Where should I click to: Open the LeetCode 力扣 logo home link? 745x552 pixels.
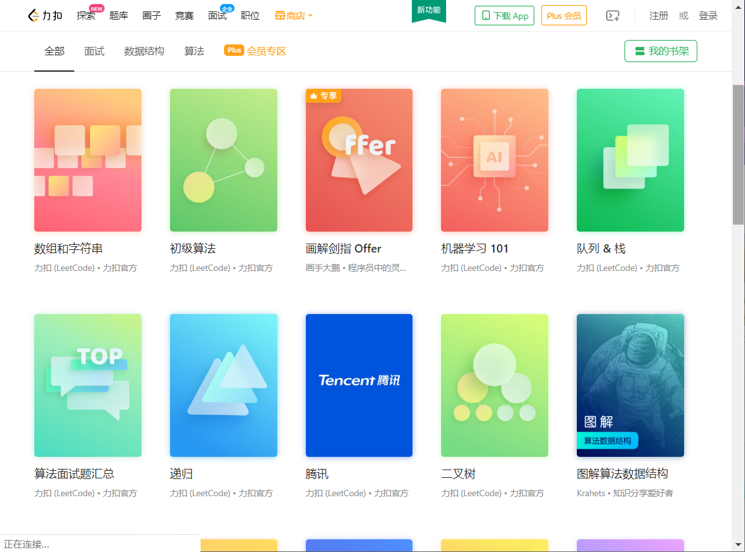point(45,16)
